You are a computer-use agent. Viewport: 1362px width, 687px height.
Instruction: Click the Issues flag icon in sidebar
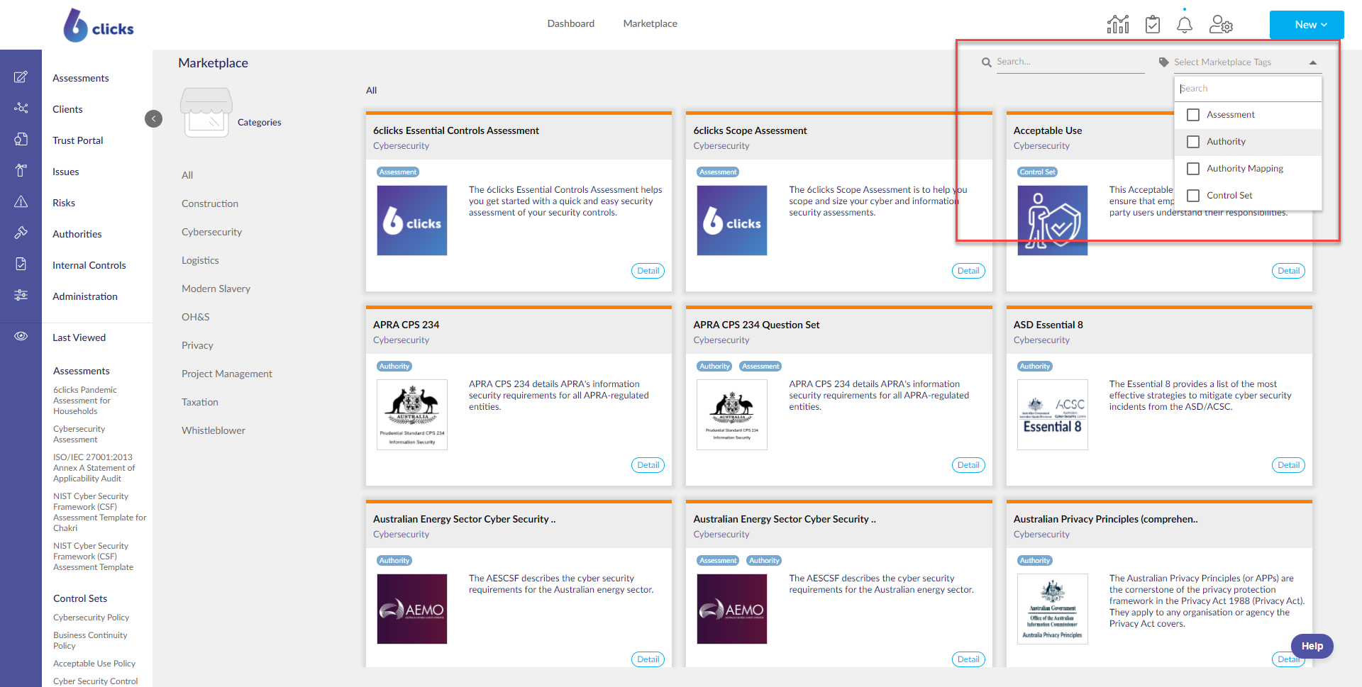21,170
